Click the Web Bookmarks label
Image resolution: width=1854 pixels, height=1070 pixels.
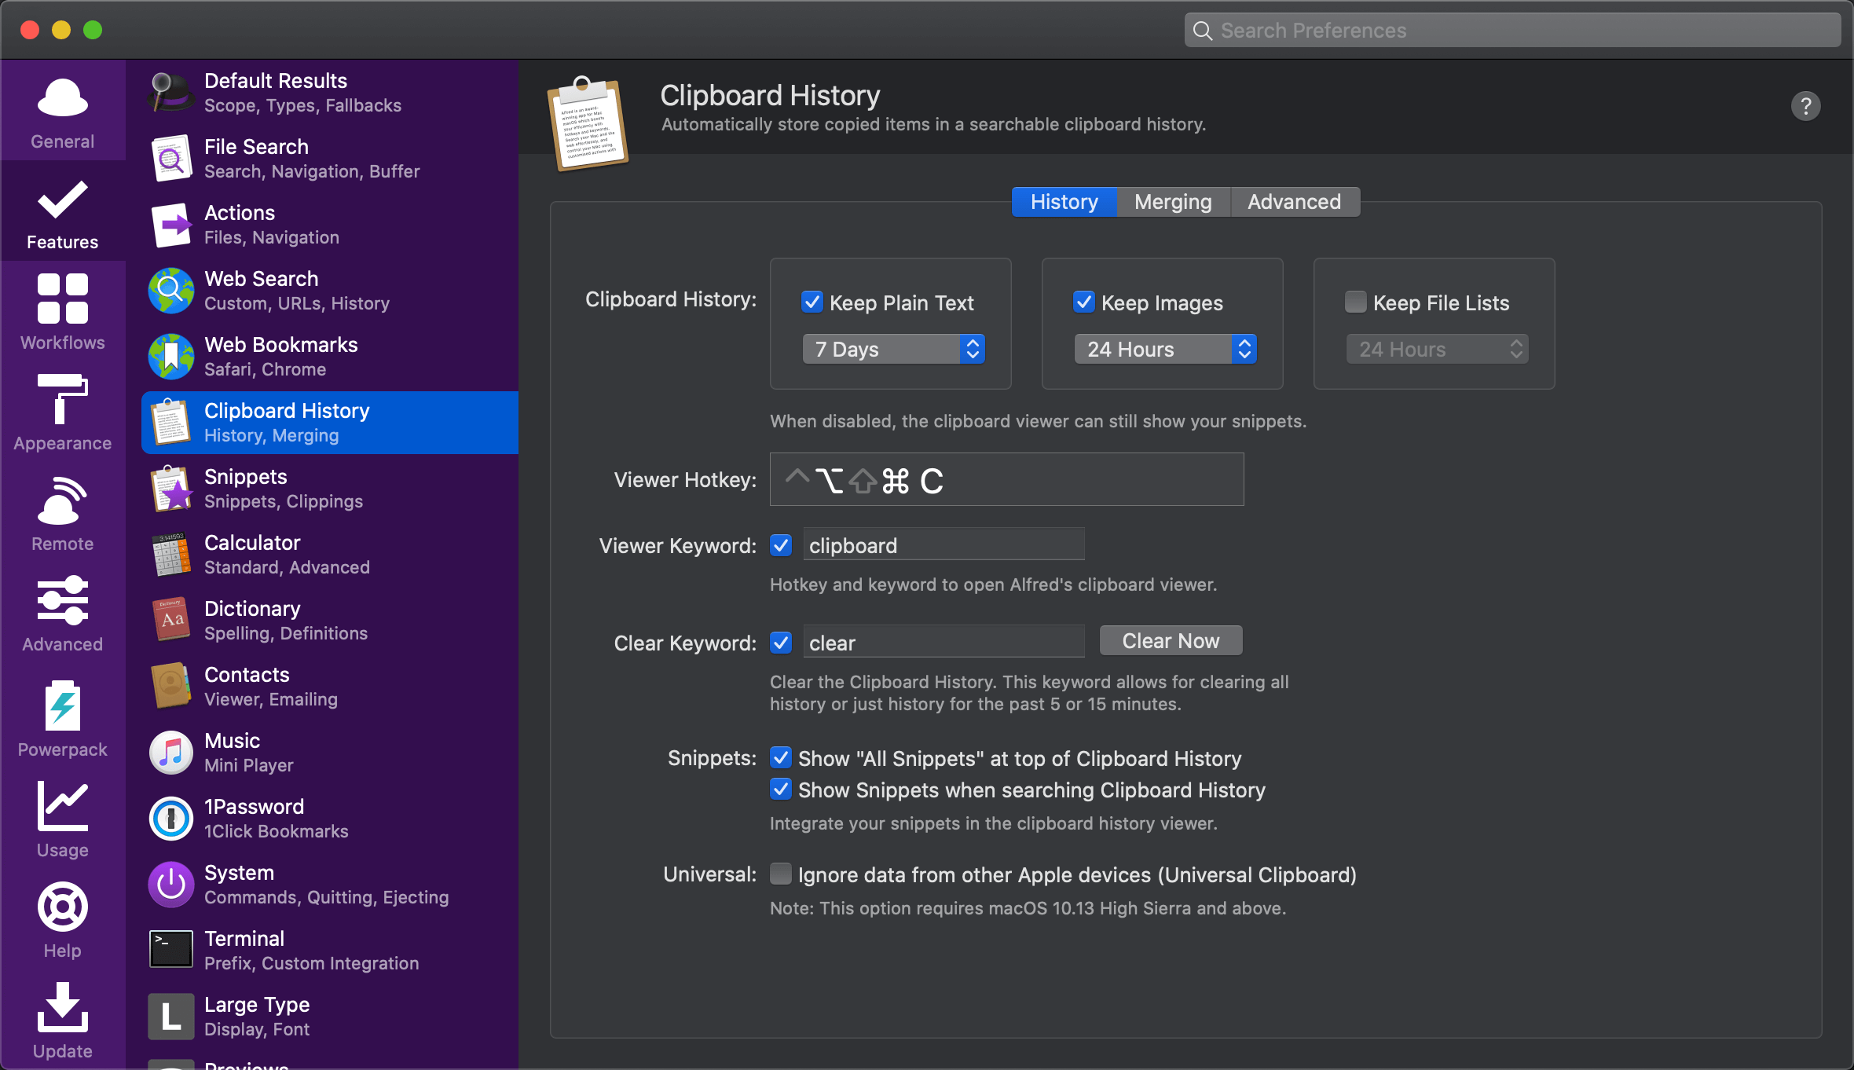coord(280,345)
